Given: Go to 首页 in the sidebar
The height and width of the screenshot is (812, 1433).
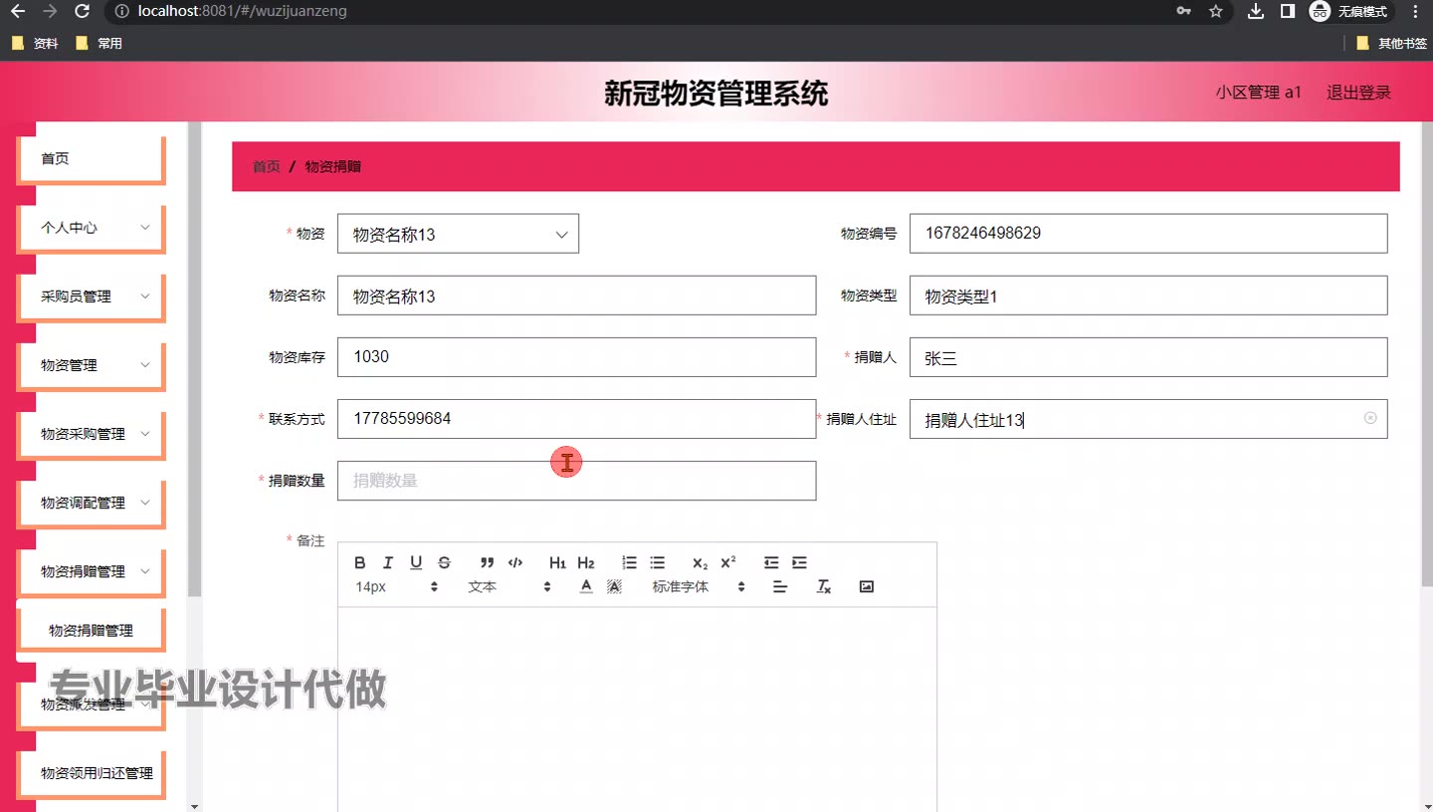Looking at the screenshot, I should (91, 159).
